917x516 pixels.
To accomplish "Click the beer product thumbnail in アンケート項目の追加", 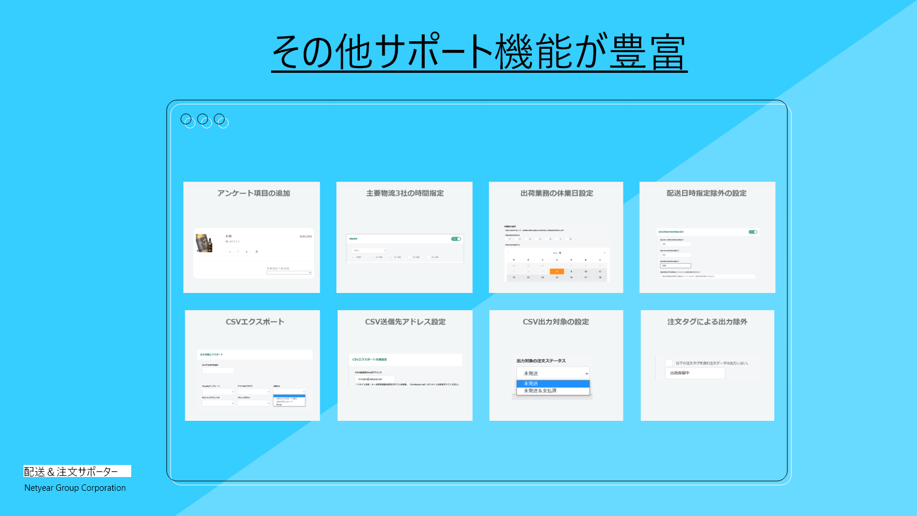I will (204, 243).
